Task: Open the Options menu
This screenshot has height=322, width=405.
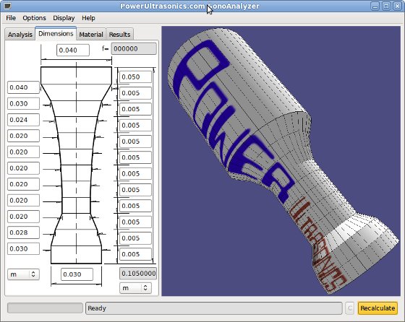Action: (x=34, y=18)
